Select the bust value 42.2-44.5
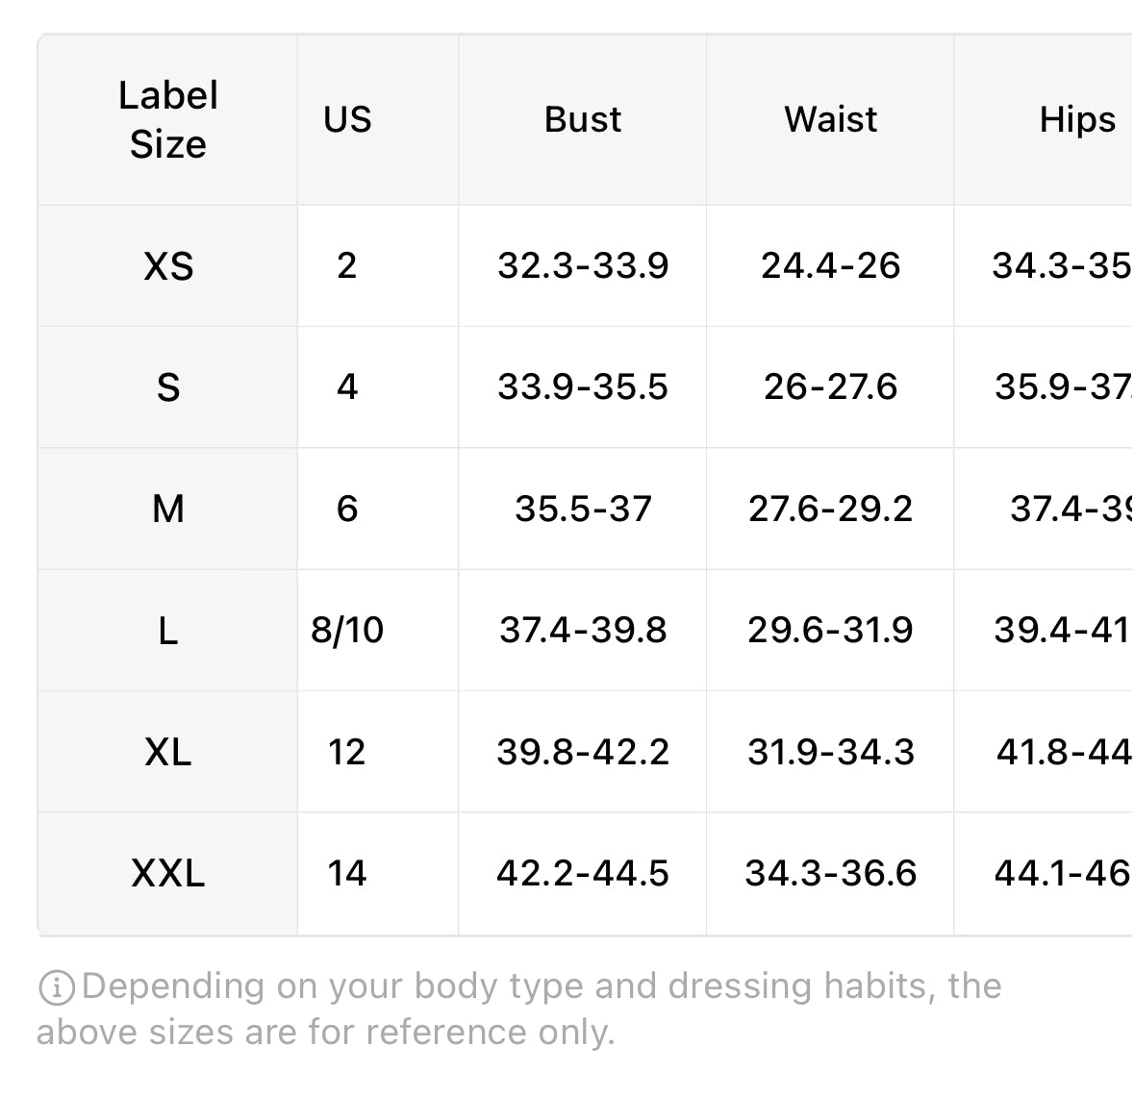1134x1097 pixels. 582,874
